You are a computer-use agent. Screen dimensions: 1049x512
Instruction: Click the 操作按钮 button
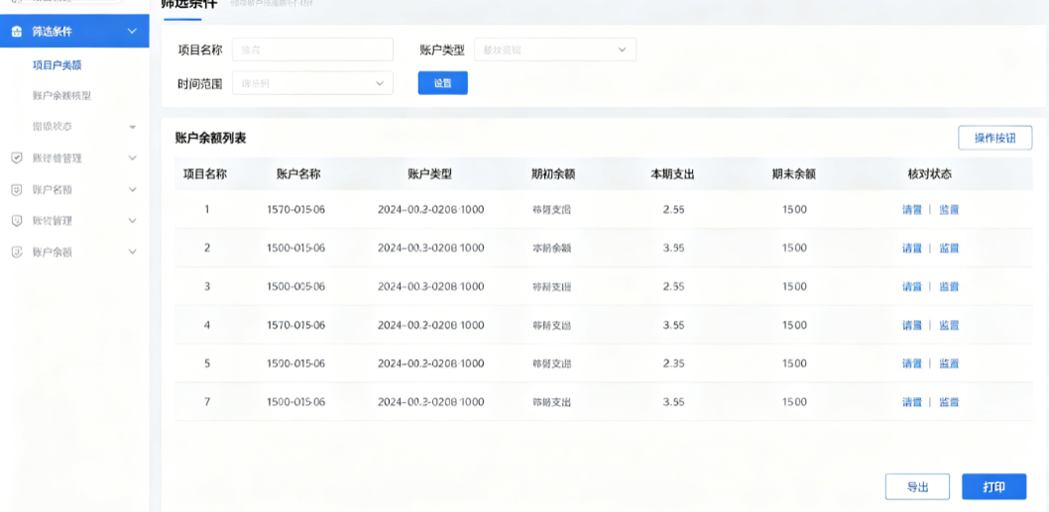pyautogui.click(x=994, y=138)
